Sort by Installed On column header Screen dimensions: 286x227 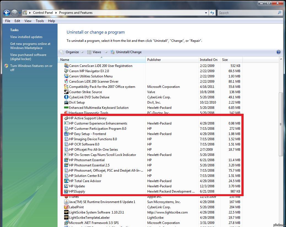click(209, 60)
